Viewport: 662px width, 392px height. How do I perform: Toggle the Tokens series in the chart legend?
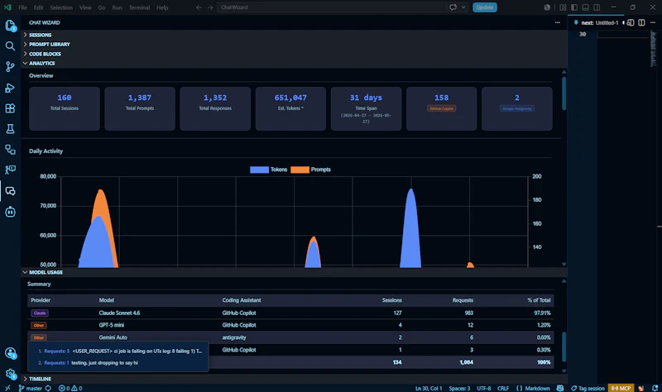[x=268, y=170]
